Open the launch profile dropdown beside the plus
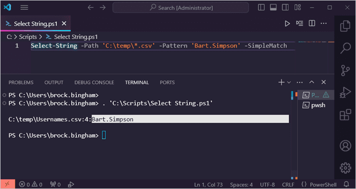Viewport: 356px width, 189px height. click(289, 83)
